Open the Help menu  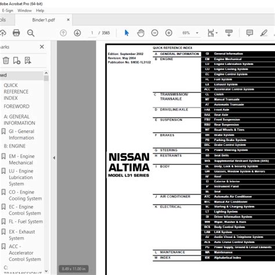40,10
